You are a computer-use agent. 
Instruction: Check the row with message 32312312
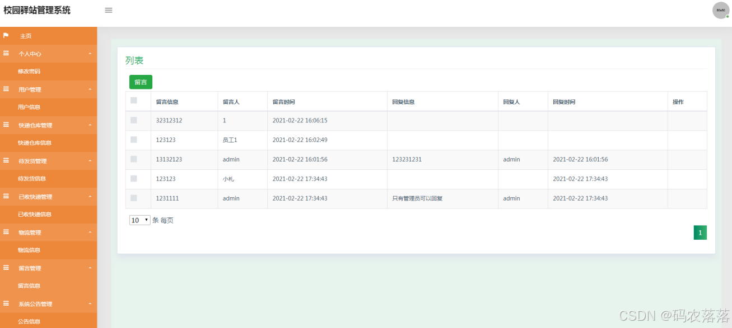pos(133,120)
